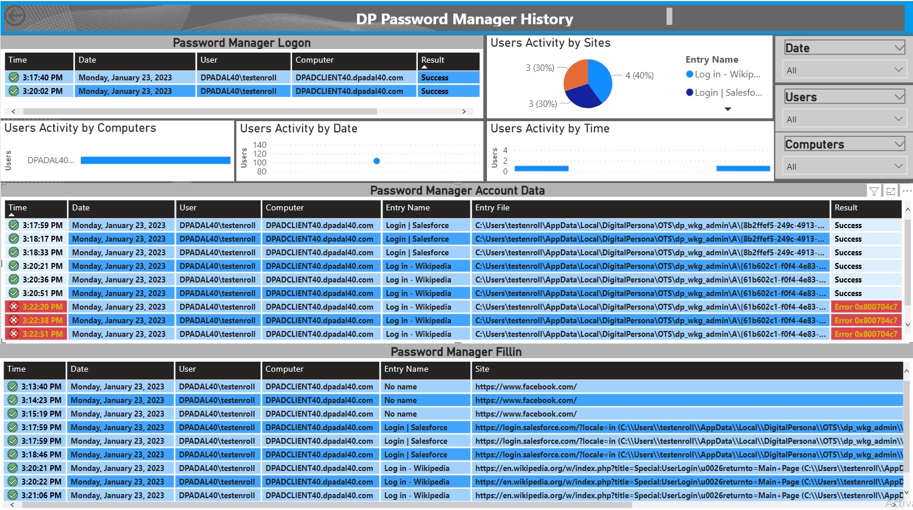
Task: Click the focus mode icon above Account Data table
Action: (891, 190)
